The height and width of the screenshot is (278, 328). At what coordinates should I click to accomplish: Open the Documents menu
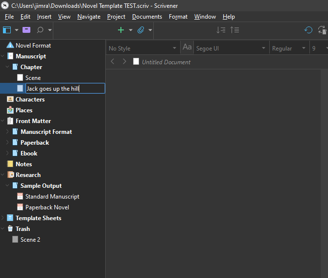[x=147, y=17]
